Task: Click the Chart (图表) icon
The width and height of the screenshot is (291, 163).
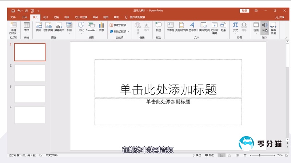Action: (101, 26)
